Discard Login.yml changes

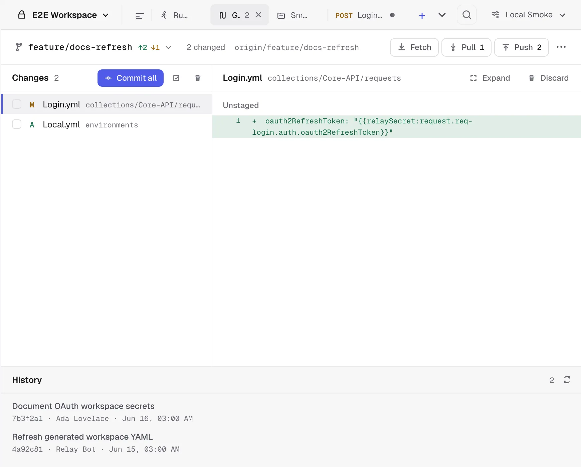coord(548,78)
